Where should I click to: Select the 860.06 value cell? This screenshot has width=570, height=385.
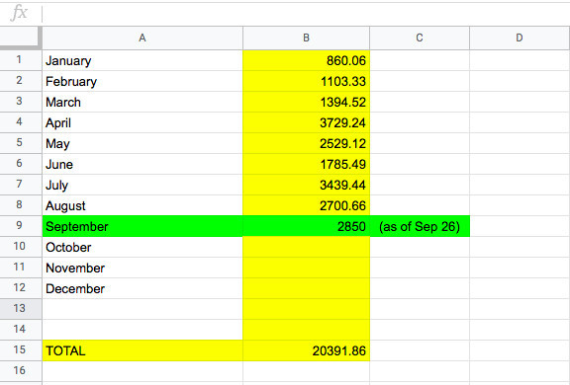pos(307,60)
